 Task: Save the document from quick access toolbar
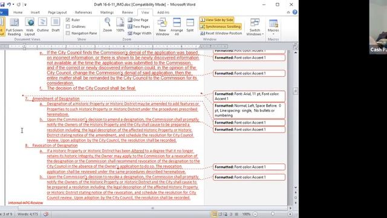coord(2,4)
